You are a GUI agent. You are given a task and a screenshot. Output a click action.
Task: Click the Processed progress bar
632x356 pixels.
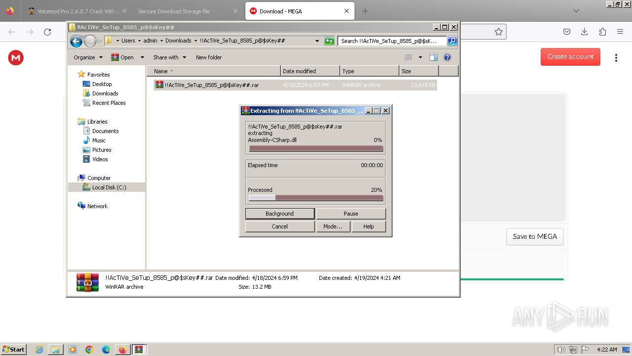point(316,198)
